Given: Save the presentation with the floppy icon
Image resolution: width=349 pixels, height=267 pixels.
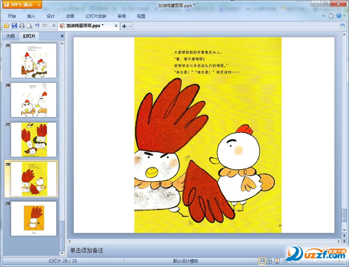Looking at the screenshot, I should point(14,26).
